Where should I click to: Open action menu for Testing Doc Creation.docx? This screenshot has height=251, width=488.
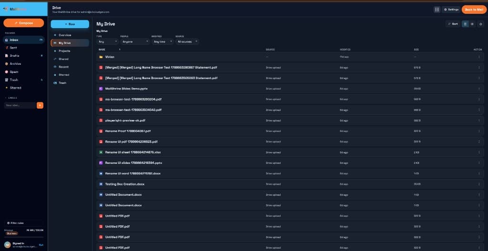tap(479, 184)
